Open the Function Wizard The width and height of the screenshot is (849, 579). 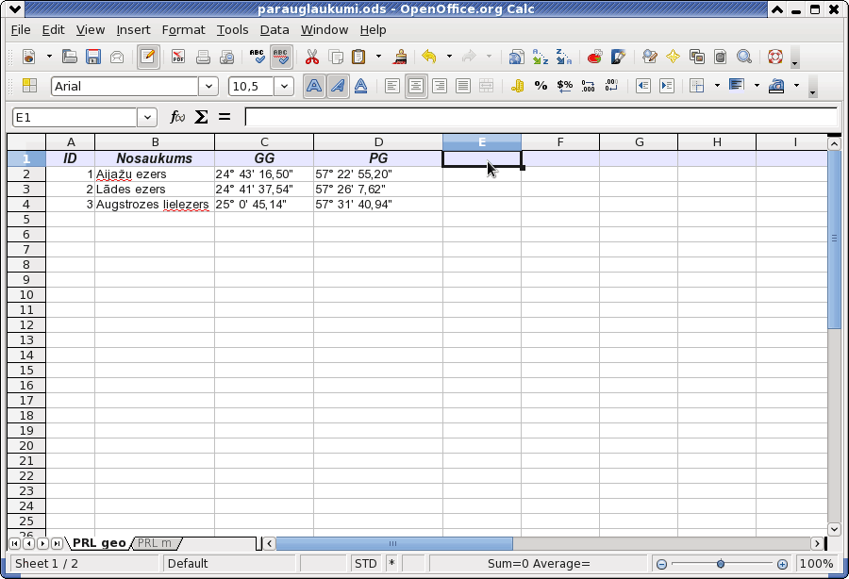click(177, 117)
